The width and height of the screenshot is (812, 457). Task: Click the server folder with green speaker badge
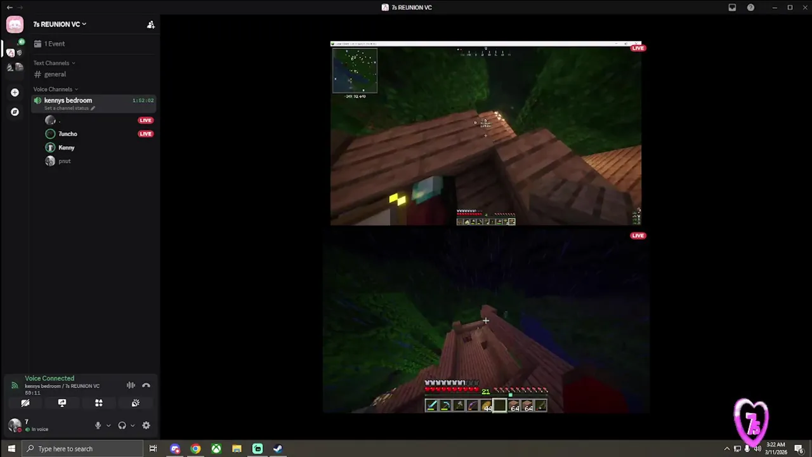[x=15, y=50]
